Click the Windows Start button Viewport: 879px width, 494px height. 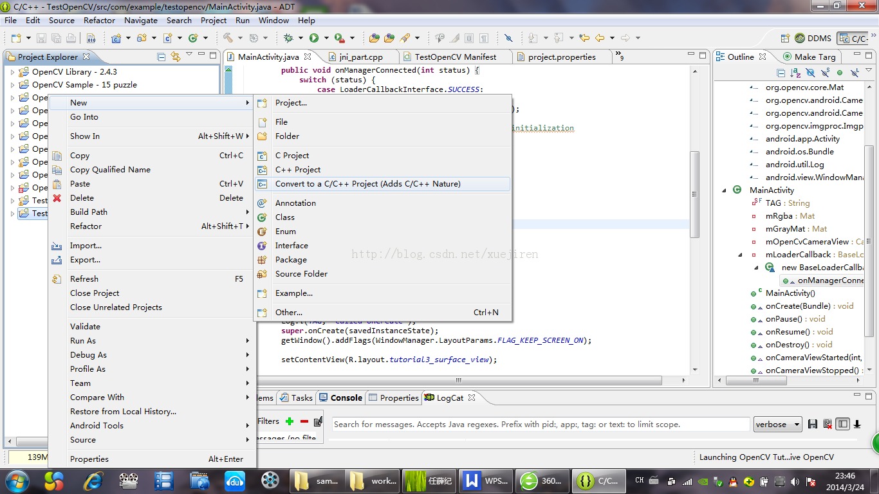(x=17, y=480)
